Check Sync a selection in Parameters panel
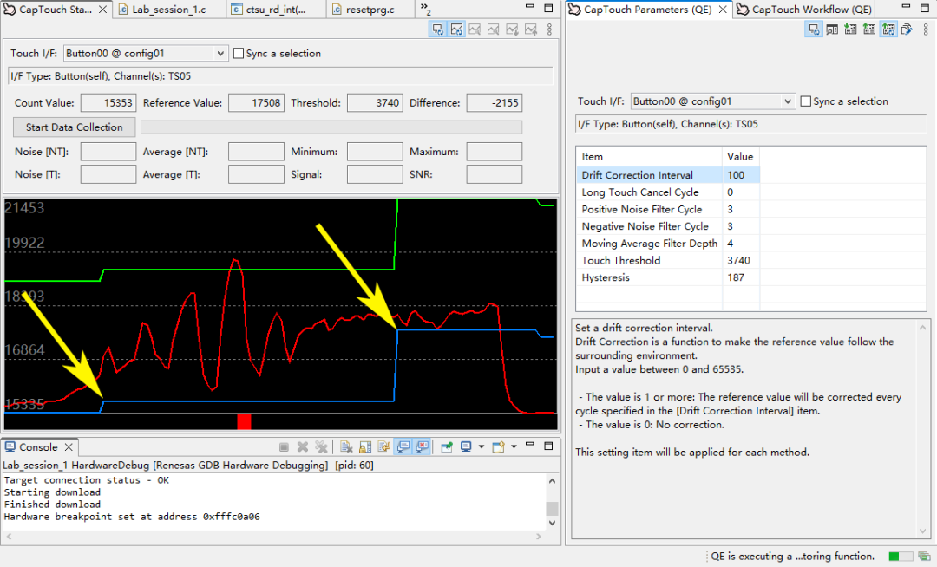The image size is (937, 567). [806, 101]
